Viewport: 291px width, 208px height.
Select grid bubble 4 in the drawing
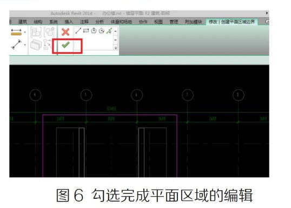point(35,95)
